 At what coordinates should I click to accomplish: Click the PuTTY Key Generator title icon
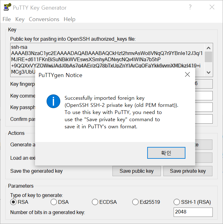pyautogui.click(x=7, y=7)
